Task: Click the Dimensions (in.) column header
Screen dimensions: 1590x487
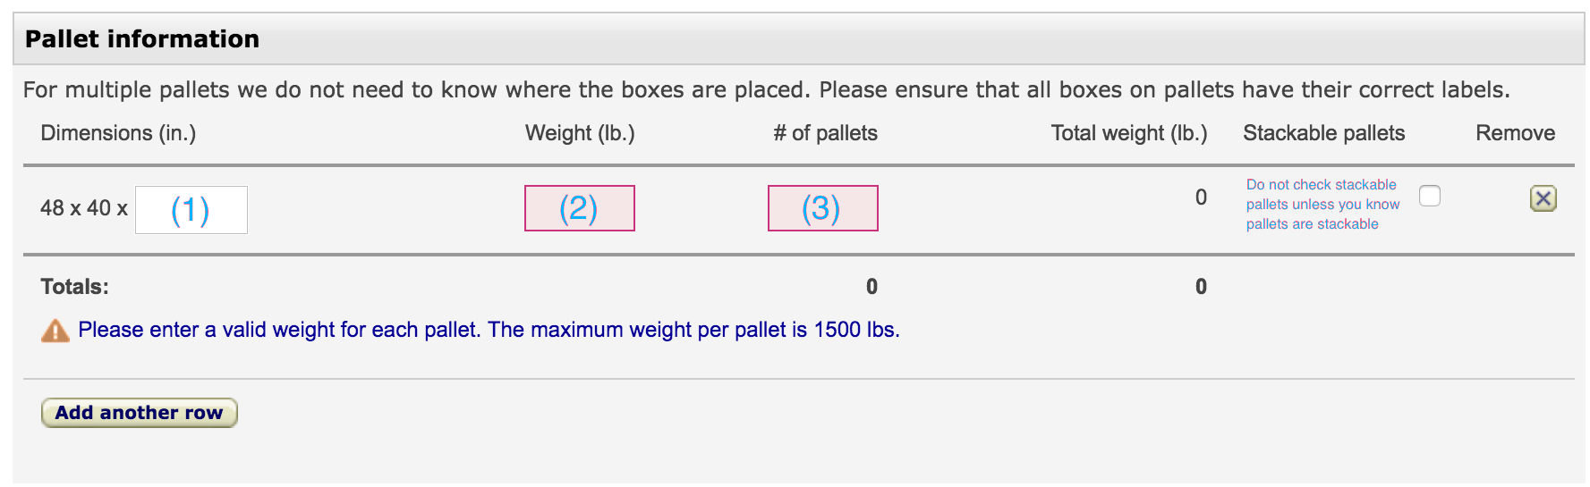Action: click(x=118, y=133)
